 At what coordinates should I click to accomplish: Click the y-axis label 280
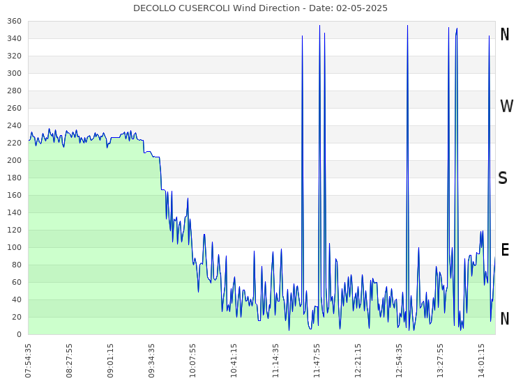click(x=15, y=91)
